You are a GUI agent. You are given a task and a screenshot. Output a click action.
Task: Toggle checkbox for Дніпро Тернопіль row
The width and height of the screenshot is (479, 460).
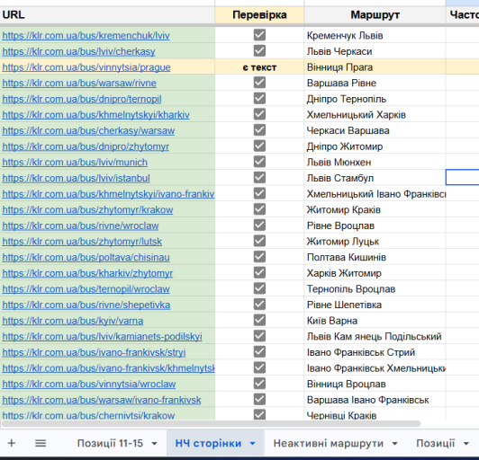(x=259, y=99)
